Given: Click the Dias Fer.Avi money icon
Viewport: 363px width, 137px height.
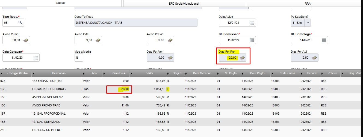Looking at the screenshot, I should pyautogui.click(x=314, y=58).
